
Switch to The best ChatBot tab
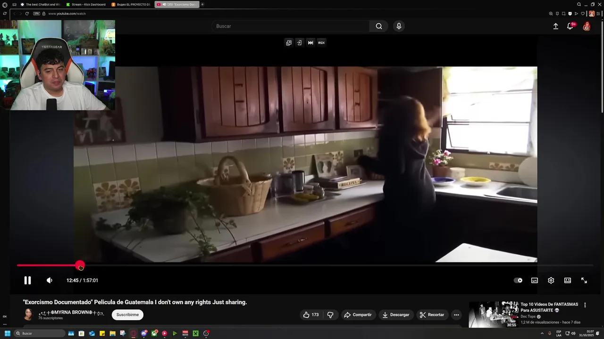(x=40, y=4)
